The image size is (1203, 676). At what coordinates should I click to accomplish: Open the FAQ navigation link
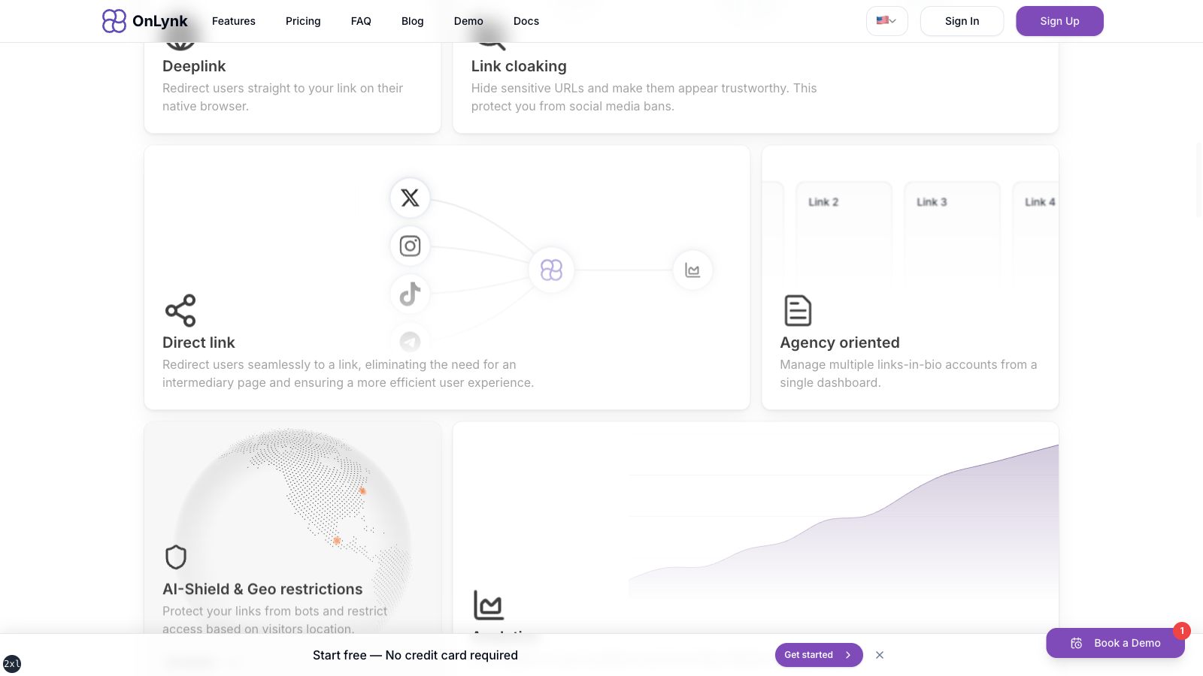[361, 21]
